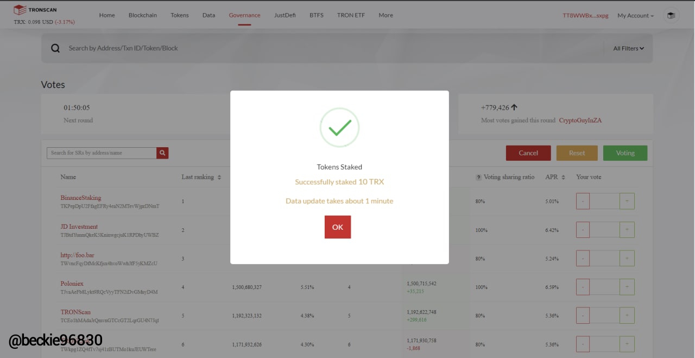Click wallet address TT8WWBx...sxpg
This screenshot has width=695, height=358.
(x=585, y=16)
